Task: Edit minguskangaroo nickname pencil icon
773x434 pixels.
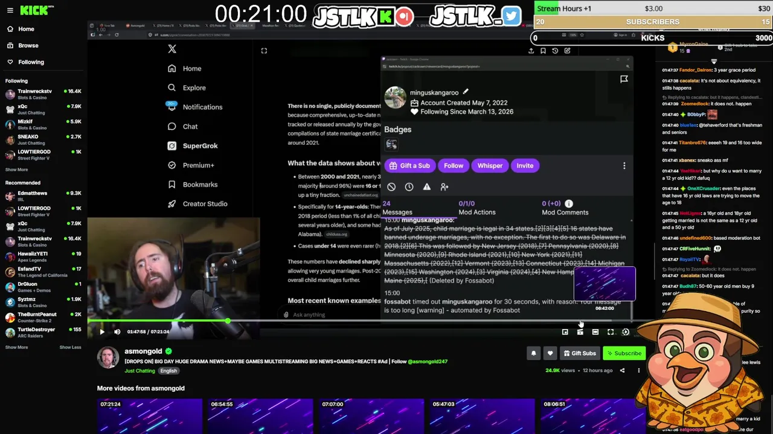Action: pyautogui.click(x=466, y=92)
